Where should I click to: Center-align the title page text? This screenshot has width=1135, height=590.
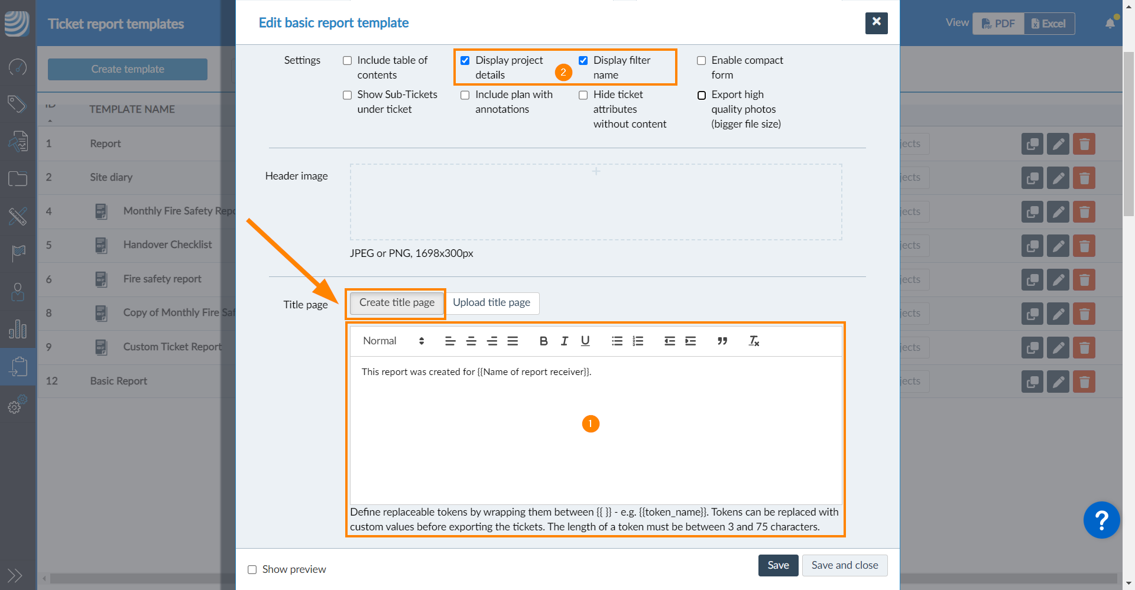point(471,341)
